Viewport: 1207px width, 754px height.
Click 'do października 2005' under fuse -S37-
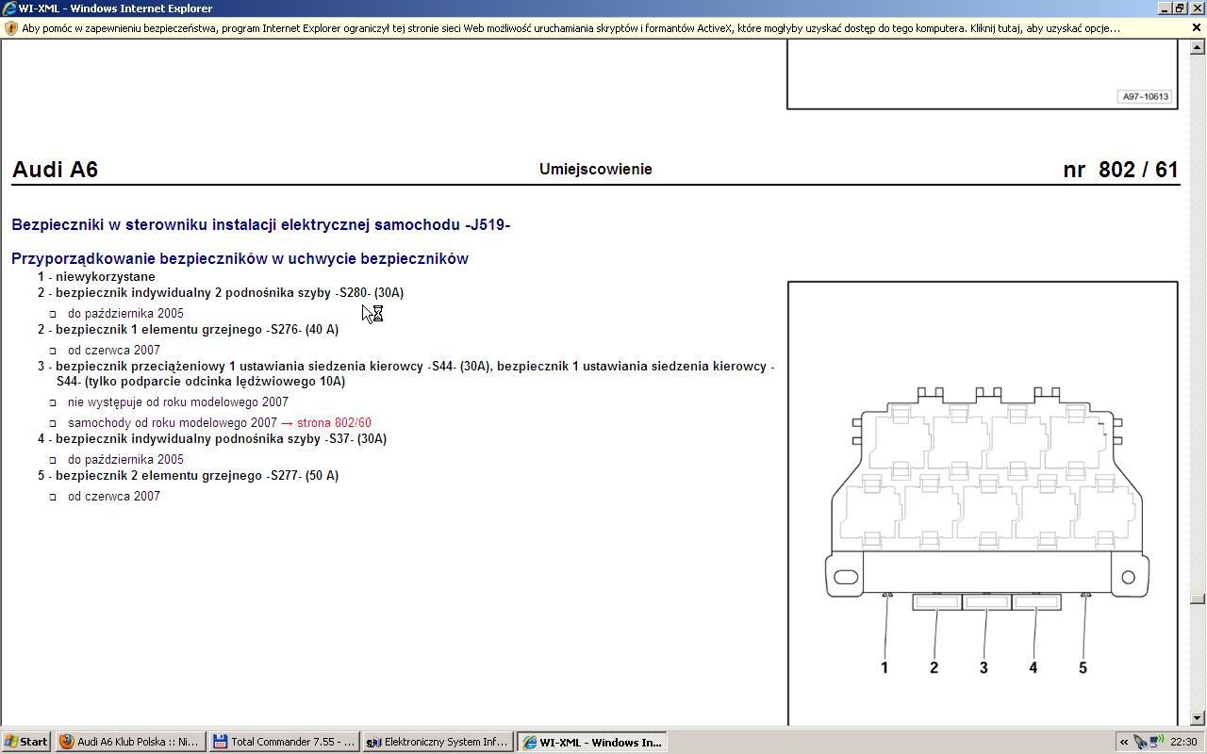coord(125,460)
